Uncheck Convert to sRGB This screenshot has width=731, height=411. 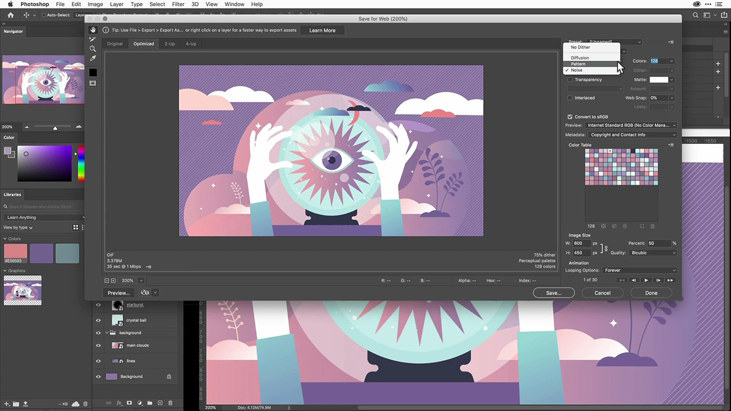click(x=570, y=117)
